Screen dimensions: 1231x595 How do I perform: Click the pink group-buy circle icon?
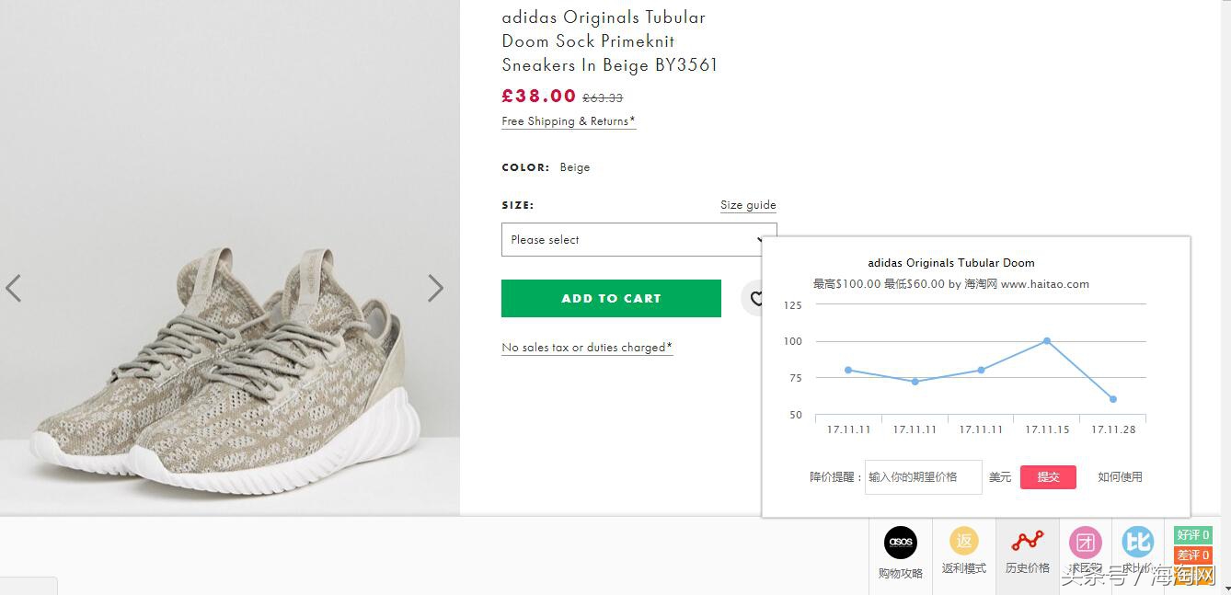coord(1085,543)
